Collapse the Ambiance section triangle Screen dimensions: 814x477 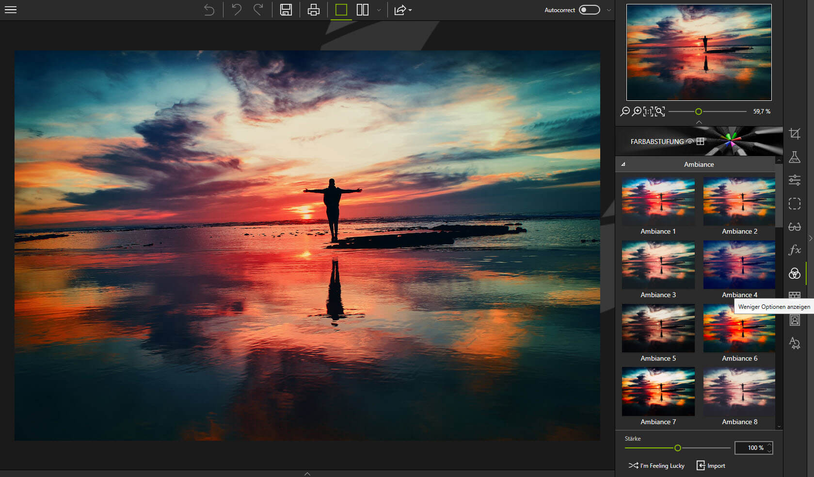[623, 164]
